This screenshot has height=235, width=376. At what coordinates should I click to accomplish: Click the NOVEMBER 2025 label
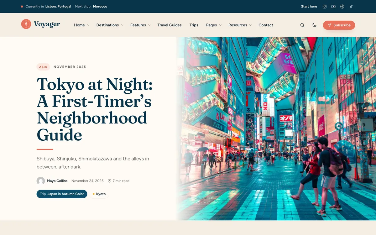click(70, 67)
